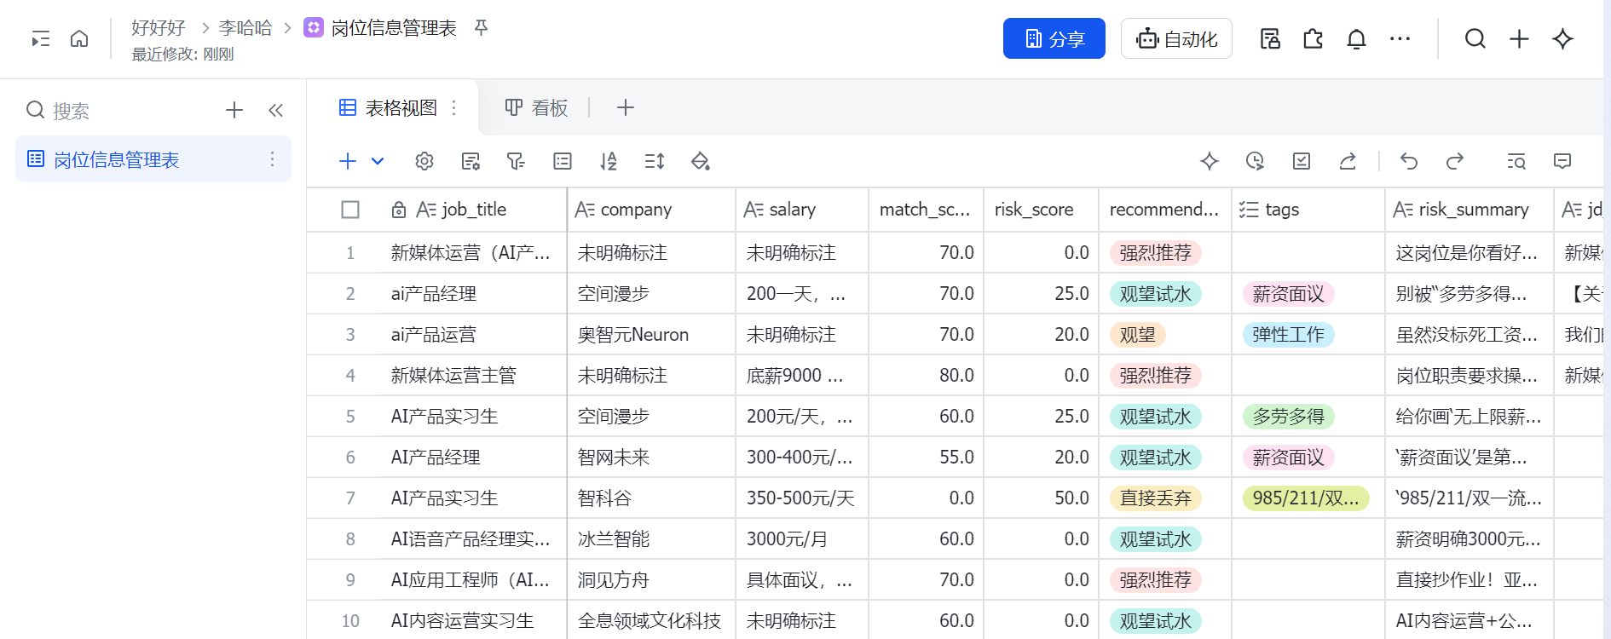Click the top-right search magnifier
Image resolution: width=1611 pixels, height=639 pixels.
coord(1475,38)
